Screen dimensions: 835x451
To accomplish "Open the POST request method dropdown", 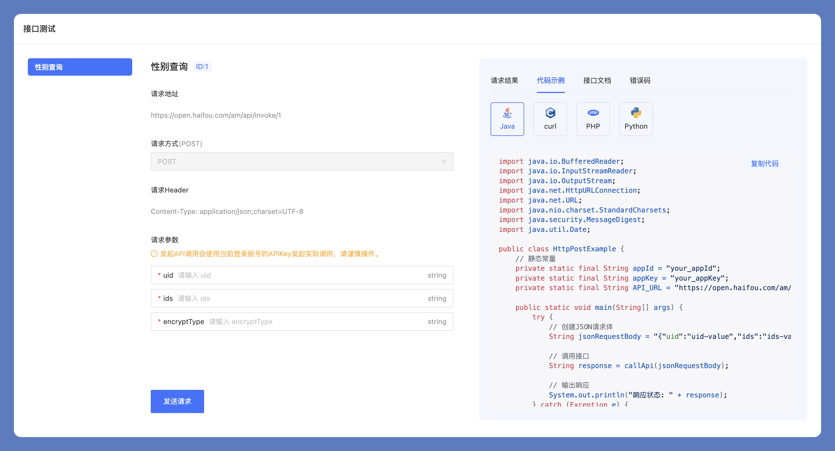I will coord(302,161).
